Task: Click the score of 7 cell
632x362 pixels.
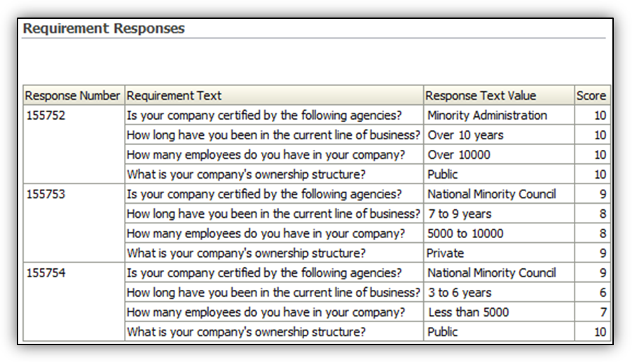Action: coord(603,312)
